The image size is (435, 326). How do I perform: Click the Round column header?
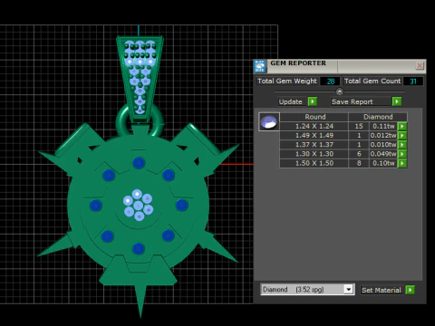pos(314,117)
